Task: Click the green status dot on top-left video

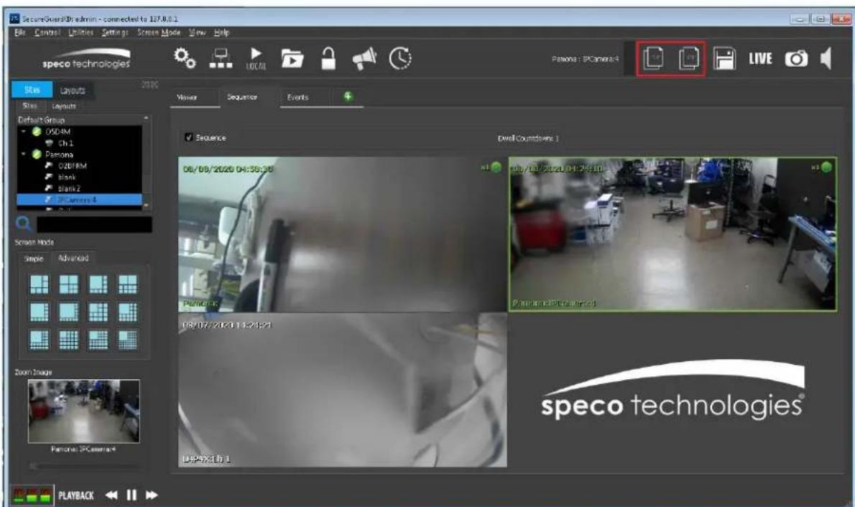Action: [x=496, y=167]
